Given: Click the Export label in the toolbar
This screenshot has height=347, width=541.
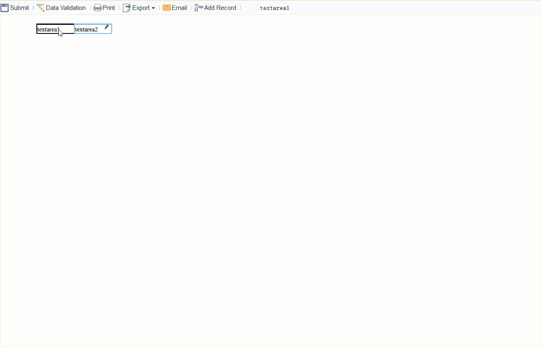Looking at the screenshot, I should tap(141, 7).
